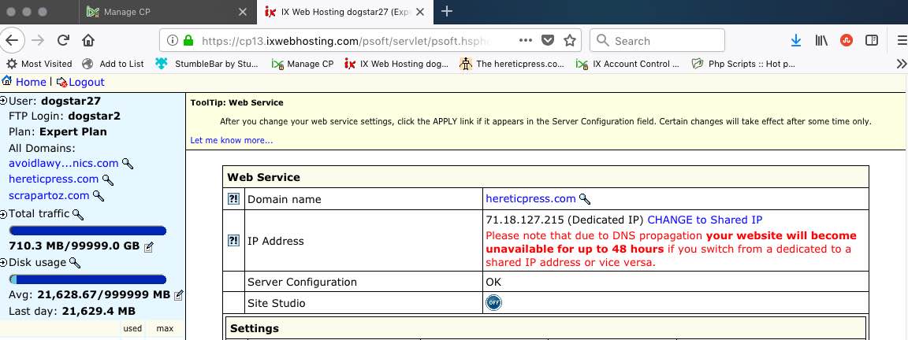Click the forward navigation arrow
Image resolution: width=908 pixels, height=340 pixels.
38,40
